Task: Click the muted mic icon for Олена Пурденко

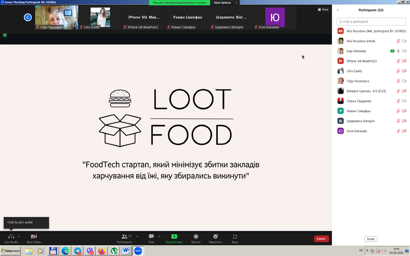Action: click(x=398, y=101)
